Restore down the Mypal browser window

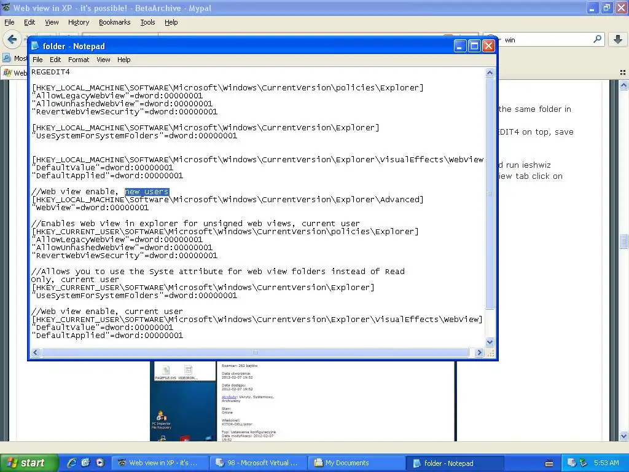pyautogui.click(x=606, y=8)
